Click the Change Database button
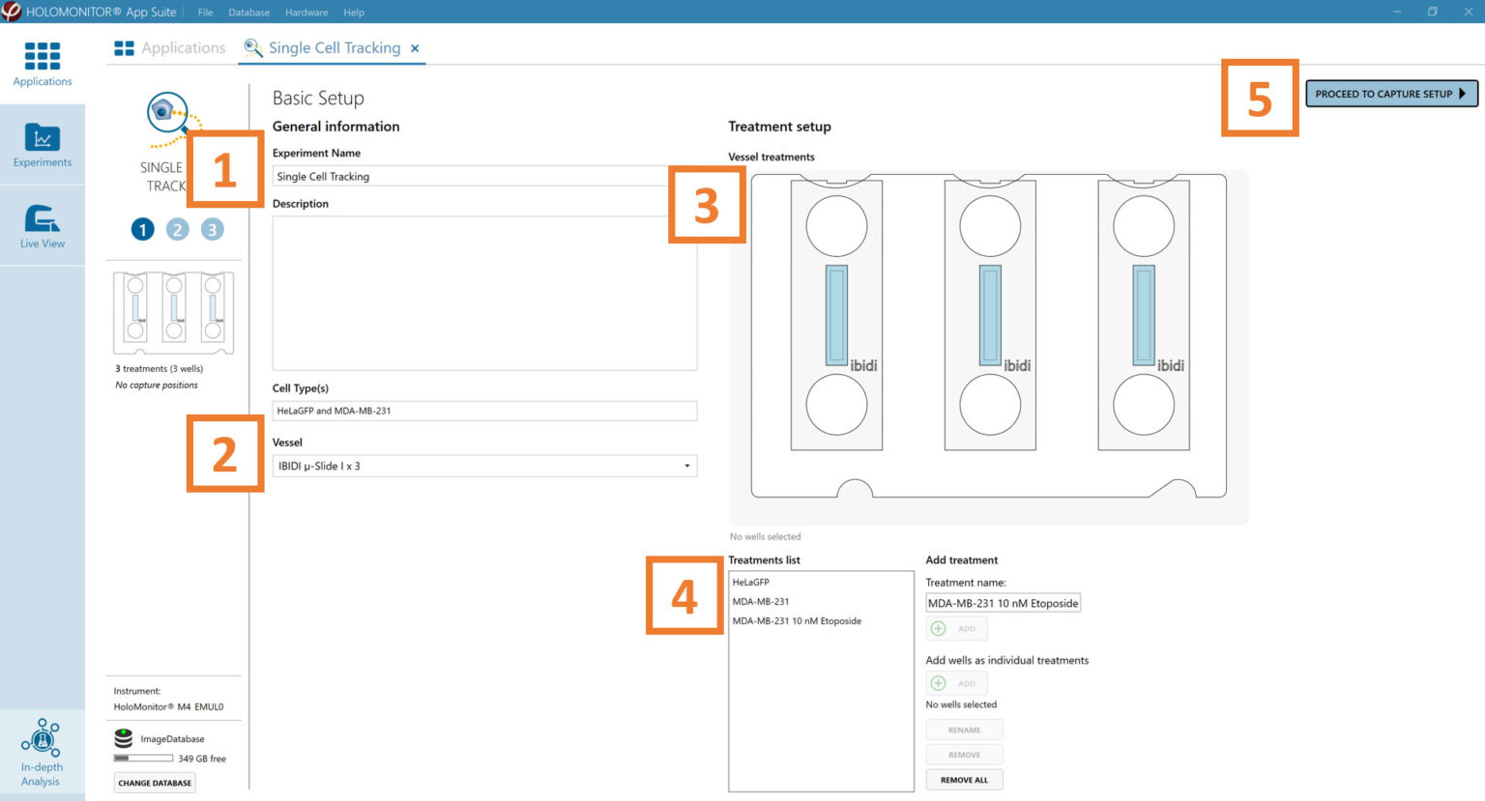This screenshot has height=801, width=1485. click(x=155, y=783)
